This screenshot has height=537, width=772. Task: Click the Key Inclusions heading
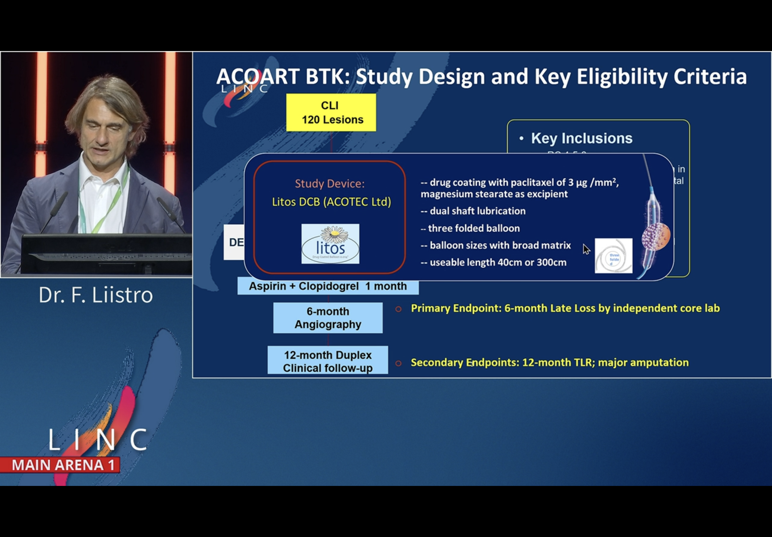click(581, 138)
